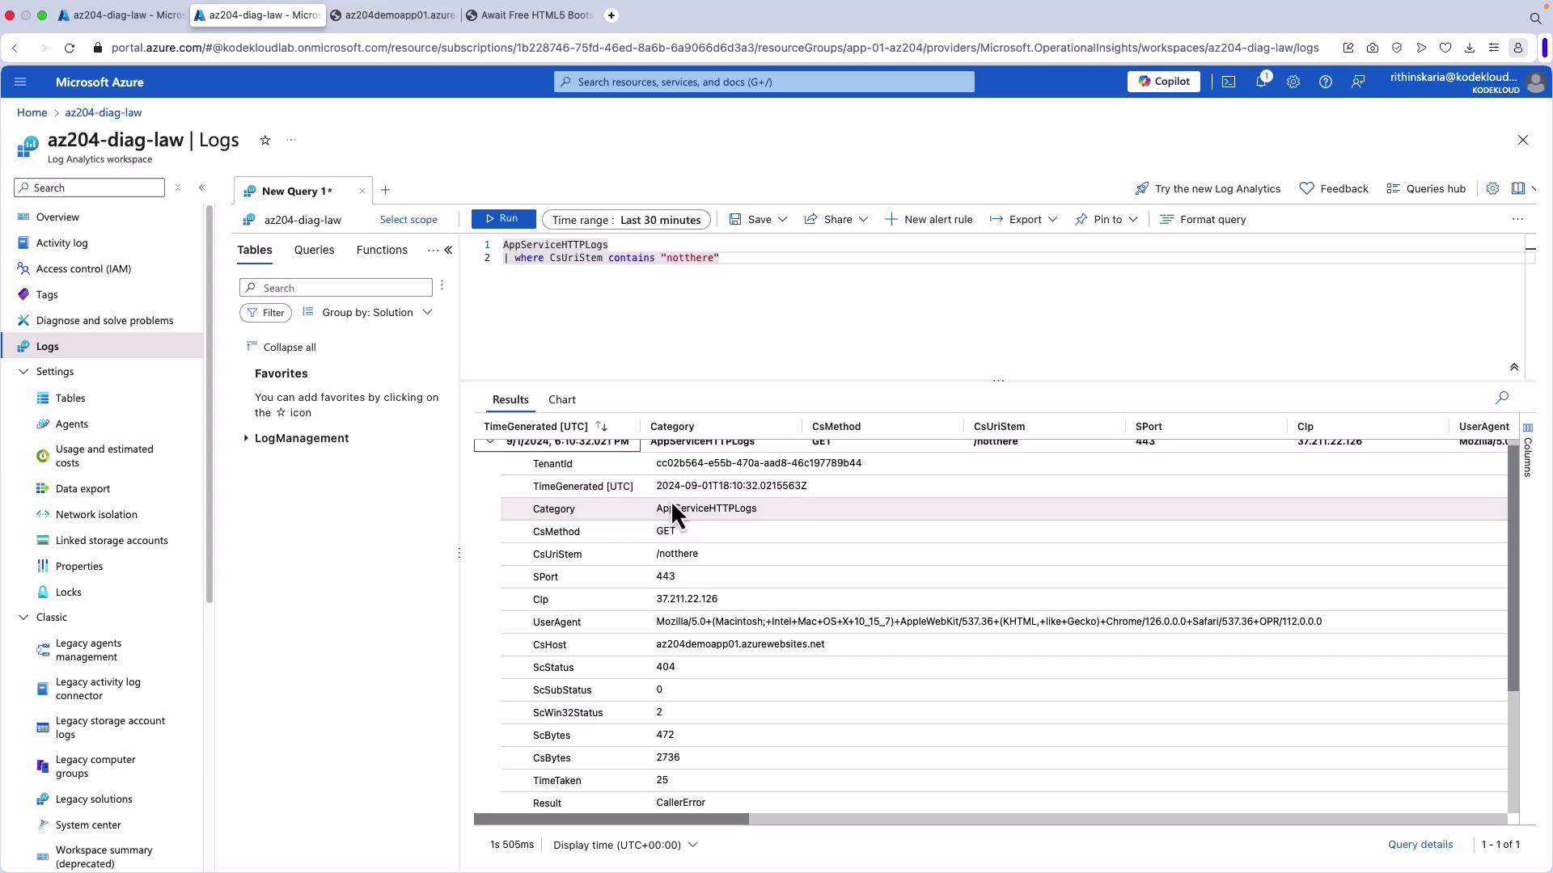Open the notifications bell
Screen dimensions: 1553x873
tap(1260, 82)
